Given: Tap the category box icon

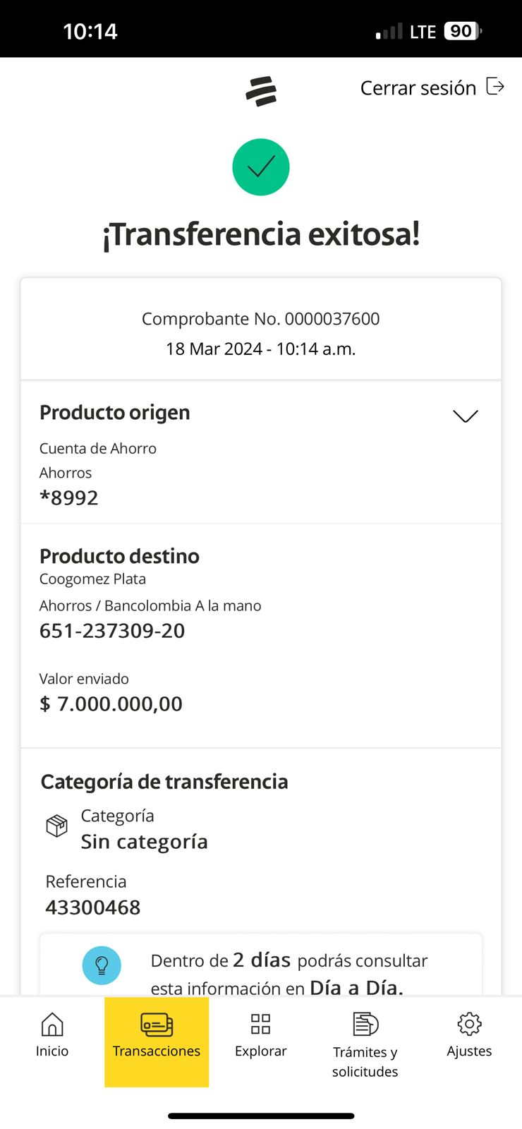Looking at the screenshot, I should 56,825.
